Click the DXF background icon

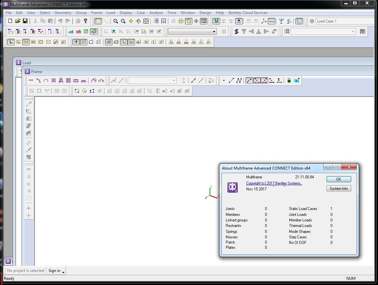click(x=204, y=21)
